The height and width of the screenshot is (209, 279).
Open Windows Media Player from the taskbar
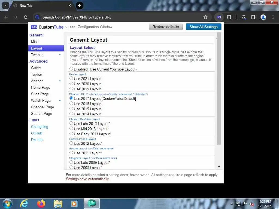tap(75, 204)
